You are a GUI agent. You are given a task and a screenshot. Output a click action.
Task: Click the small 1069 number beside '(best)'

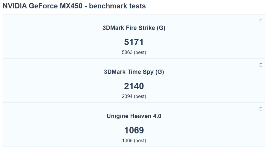pos(127,141)
